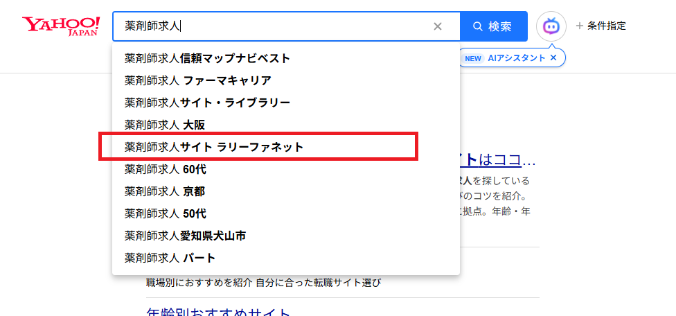676x316 pixels.
Task: Click text 職場別におすすめを紹介 自分に合った転職サイト選び
Action: [264, 283]
